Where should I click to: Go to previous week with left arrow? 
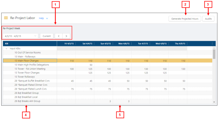[59, 36]
